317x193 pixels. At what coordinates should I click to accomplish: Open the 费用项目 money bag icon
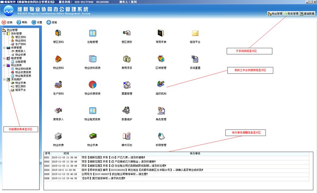click(x=127, y=59)
